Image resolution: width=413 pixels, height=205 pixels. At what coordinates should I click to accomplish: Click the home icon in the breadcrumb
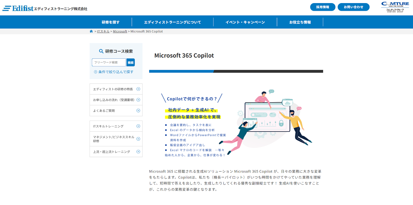[91, 31]
